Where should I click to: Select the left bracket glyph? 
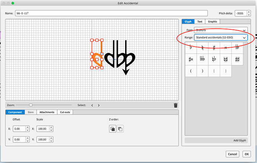click(x=214, y=71)
